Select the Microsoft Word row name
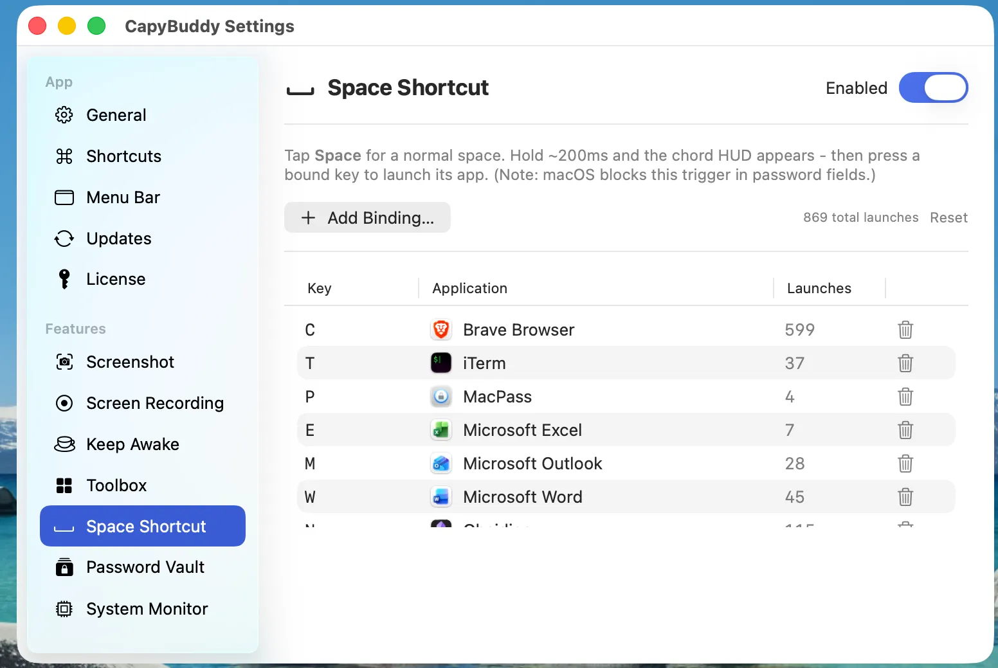Image resolution: width=998 pixels, height=668 pixels. tap(523, 497)
